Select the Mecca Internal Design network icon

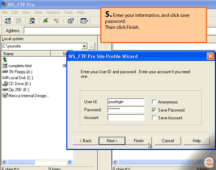[x=5, y=95]
